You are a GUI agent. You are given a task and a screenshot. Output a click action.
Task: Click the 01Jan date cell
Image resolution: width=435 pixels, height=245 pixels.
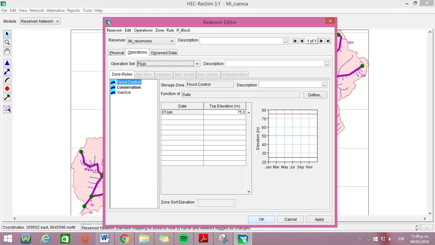click(x=182, y=112)
